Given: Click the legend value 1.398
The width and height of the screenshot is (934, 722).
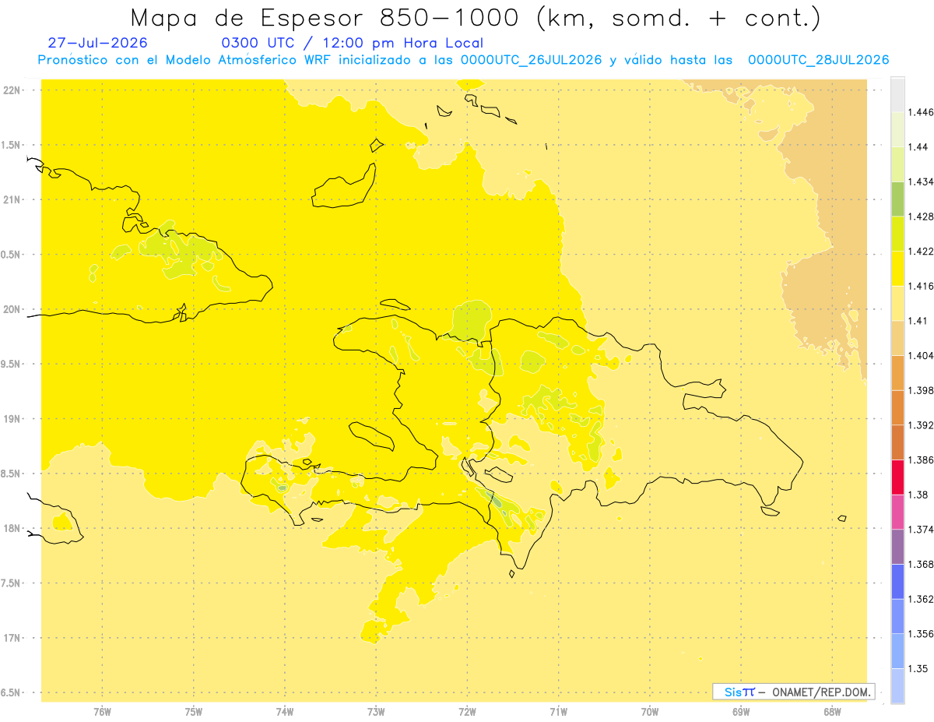Looking at the screenshot, I should 922,390.
